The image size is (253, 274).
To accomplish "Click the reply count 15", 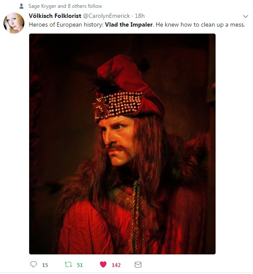I will [45, 265].
